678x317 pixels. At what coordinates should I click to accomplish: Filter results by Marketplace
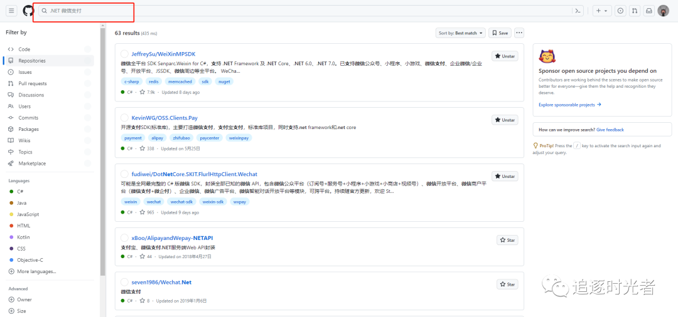coord(48,164)
